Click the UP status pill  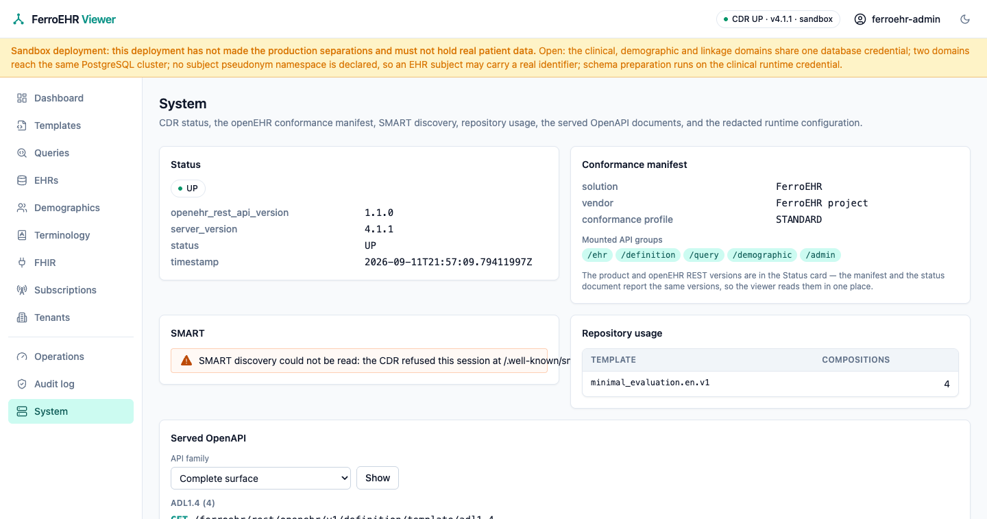pos(188,189)
